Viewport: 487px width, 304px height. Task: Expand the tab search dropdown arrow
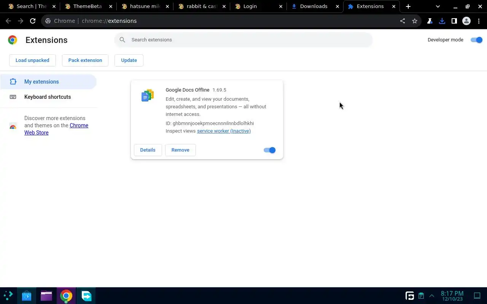(x=438, y=6)
